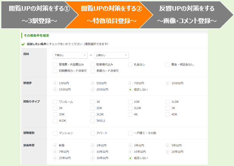The image size is (234, 166).
Task: Tick the 4DK layout checkbox
Action: tap(167, 114)
